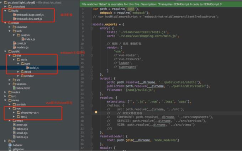Collapse the build folder arrow
The width and height of the screenshot is (242, 151).
coord(5,11)
